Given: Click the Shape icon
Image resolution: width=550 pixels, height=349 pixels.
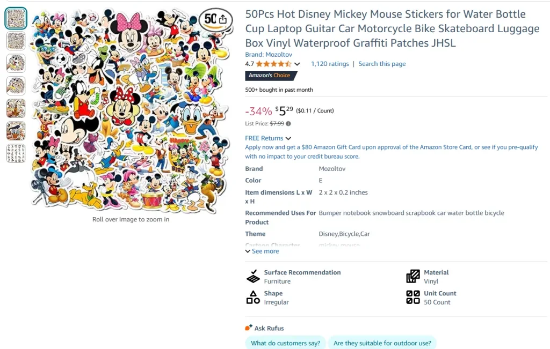Looking at the screenshot, I should [x=253, y=298].
